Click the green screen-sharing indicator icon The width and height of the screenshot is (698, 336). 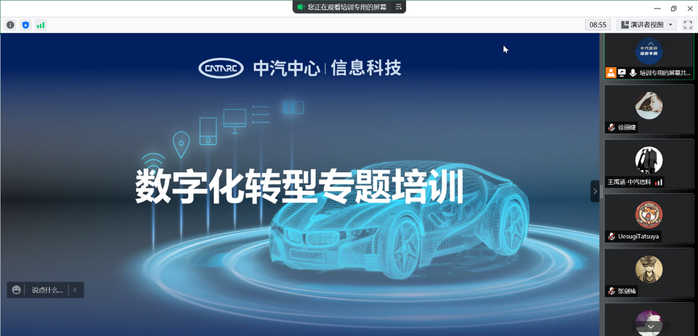point(300,7)
